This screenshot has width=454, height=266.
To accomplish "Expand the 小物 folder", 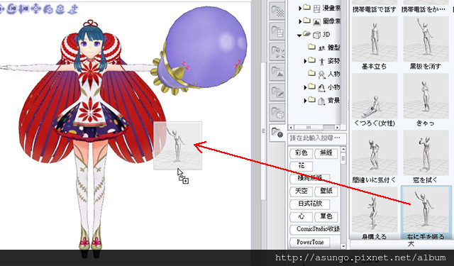I will pyautogui.click(x=305, y=87).
